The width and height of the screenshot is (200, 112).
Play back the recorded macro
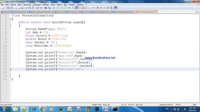(x=104, y=8)
